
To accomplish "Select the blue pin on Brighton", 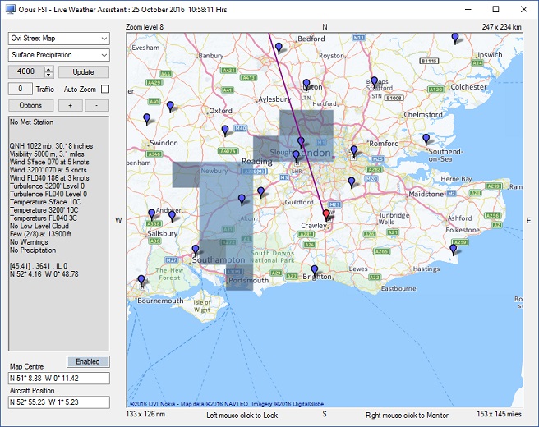I will [315, 270].
